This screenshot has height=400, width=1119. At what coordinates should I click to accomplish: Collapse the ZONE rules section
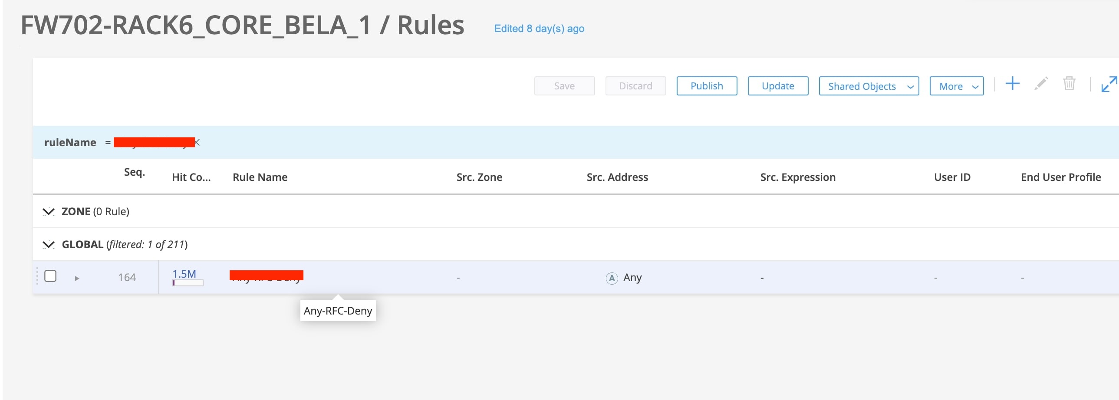click(48, 212)
